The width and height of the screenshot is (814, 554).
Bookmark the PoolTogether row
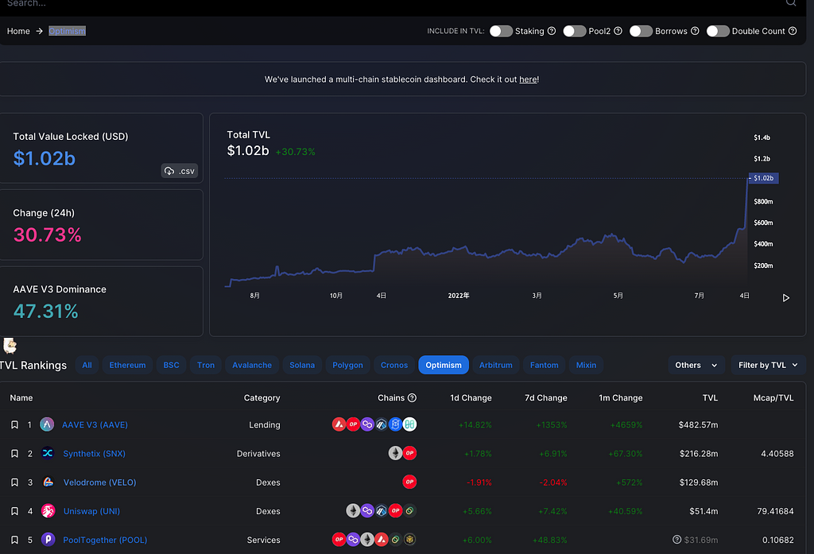pos(14,540)
